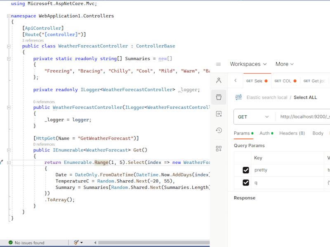This screenshot has width=330, height=247.
Task: Click the screwdriver quick actions icon in margin
Action: [x=1, y=162]
